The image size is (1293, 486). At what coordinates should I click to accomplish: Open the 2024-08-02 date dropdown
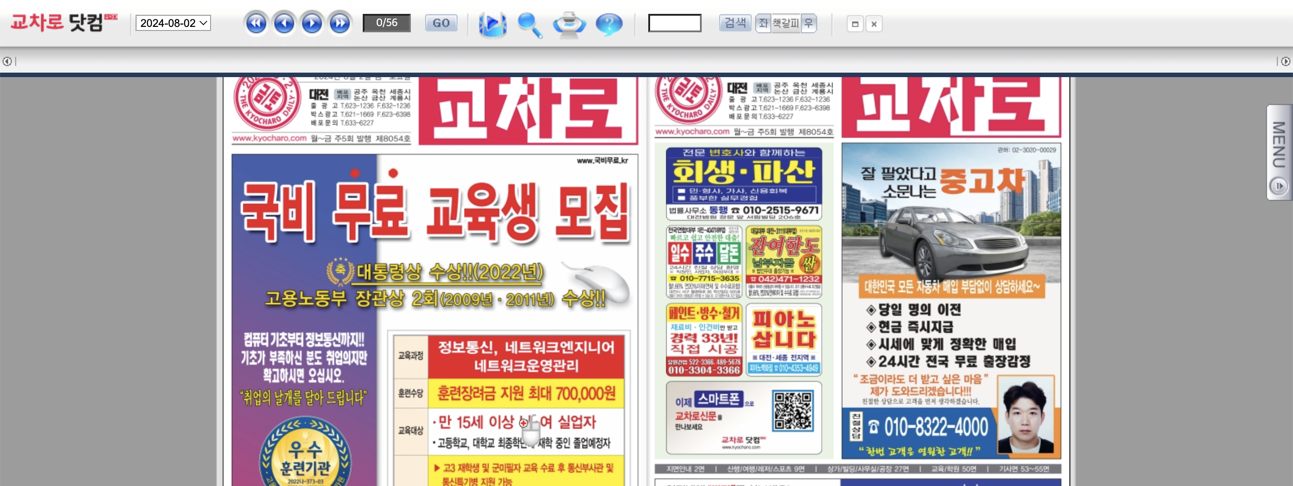tap(173, 23)
